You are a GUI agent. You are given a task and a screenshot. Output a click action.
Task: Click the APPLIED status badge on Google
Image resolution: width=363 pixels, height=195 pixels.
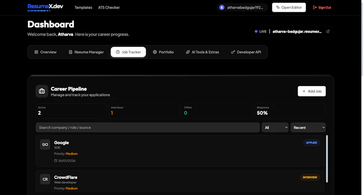(x=312, y=143)
